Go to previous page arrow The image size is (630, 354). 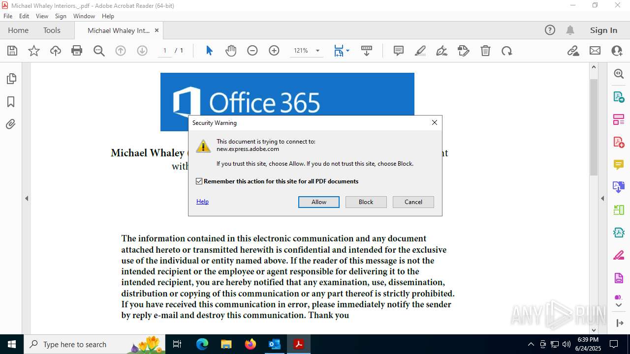(121, 51)
